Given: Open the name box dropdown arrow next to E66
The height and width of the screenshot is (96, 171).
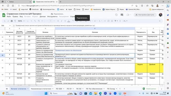Looking at the screenshot, I should [x=10, y=26].
